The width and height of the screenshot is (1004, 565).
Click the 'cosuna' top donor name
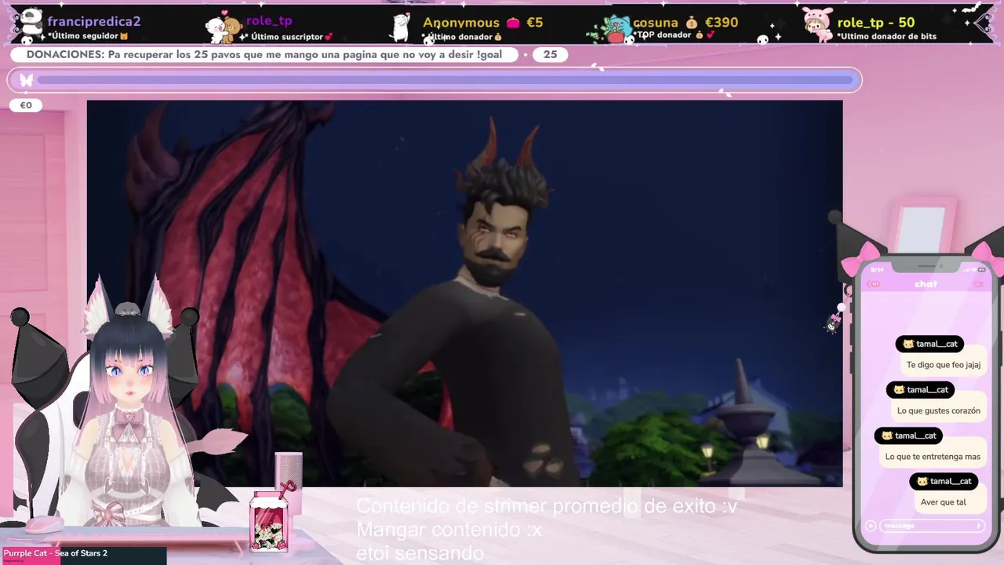click(x=656, y=23)
